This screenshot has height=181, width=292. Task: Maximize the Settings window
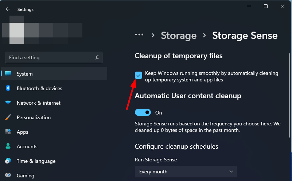(x=266, y=6)
